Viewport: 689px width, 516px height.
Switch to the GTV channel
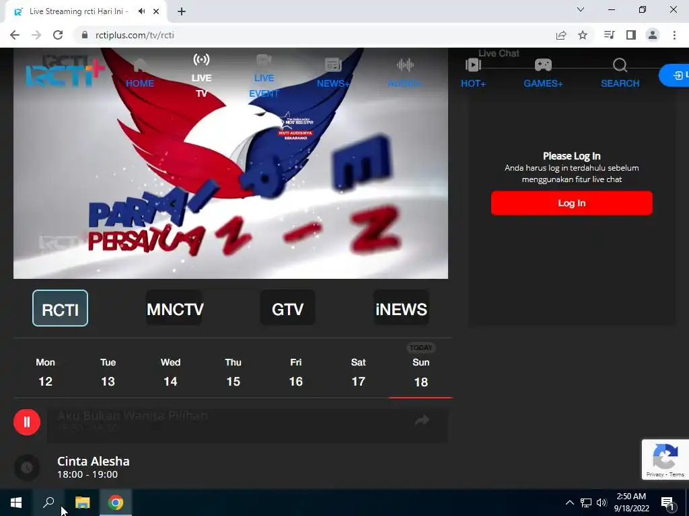287,308
